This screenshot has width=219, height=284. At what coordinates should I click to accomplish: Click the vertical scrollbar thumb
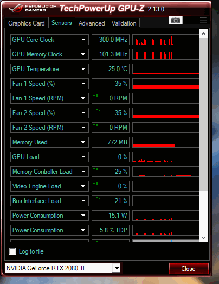pos(203,114)
